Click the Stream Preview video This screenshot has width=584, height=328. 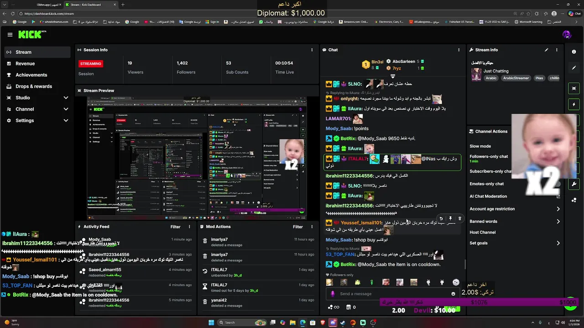click(197, 158)
